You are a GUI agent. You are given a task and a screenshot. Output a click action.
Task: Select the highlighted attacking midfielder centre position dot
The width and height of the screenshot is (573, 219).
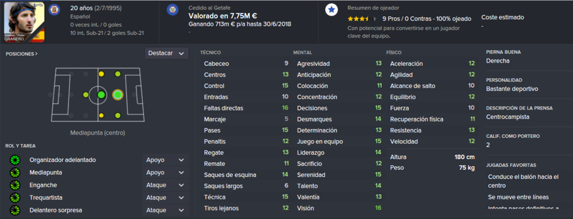click(x=118, y=95)
